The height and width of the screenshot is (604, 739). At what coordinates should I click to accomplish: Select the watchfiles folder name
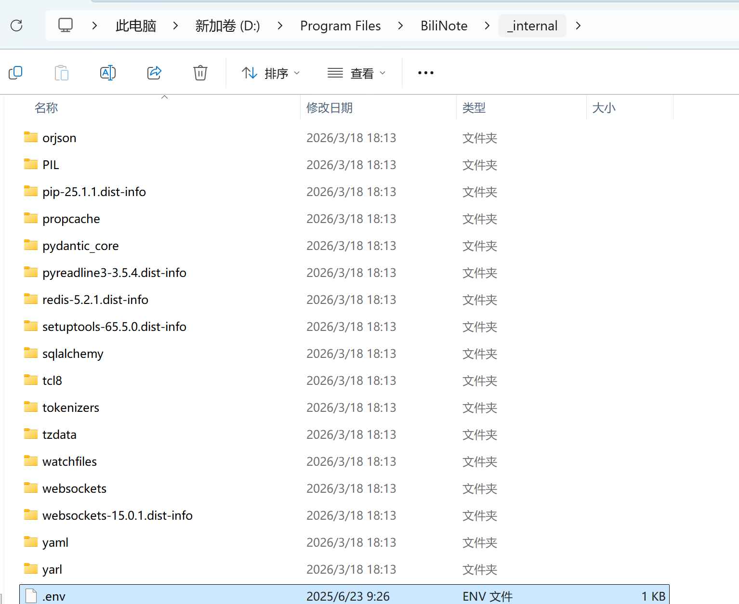(69, 461)
